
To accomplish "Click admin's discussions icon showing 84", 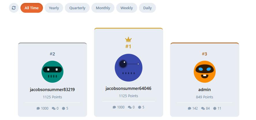I will pos(203,108).
